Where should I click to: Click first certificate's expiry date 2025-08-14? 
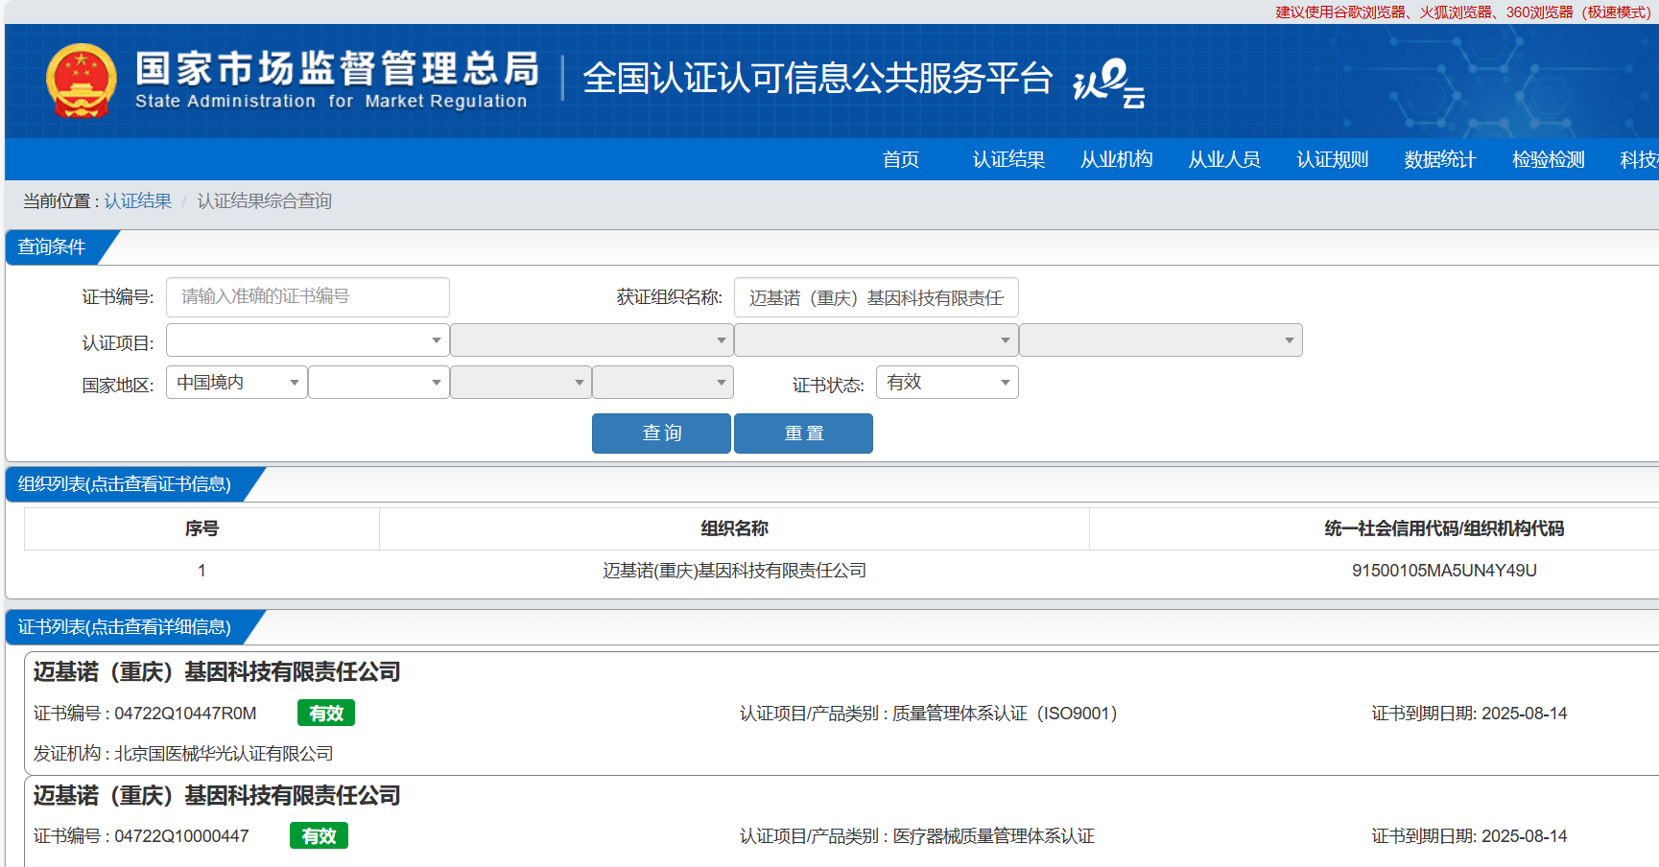coord(1524,714)
